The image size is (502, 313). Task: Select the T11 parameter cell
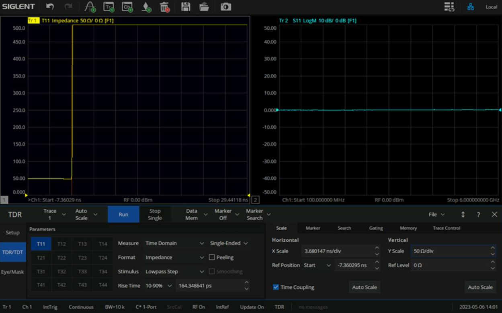[x=41, y=244]
